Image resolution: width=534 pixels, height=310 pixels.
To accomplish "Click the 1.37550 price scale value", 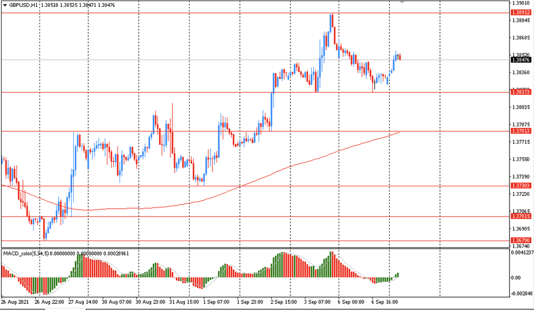I will click(521, 159).
